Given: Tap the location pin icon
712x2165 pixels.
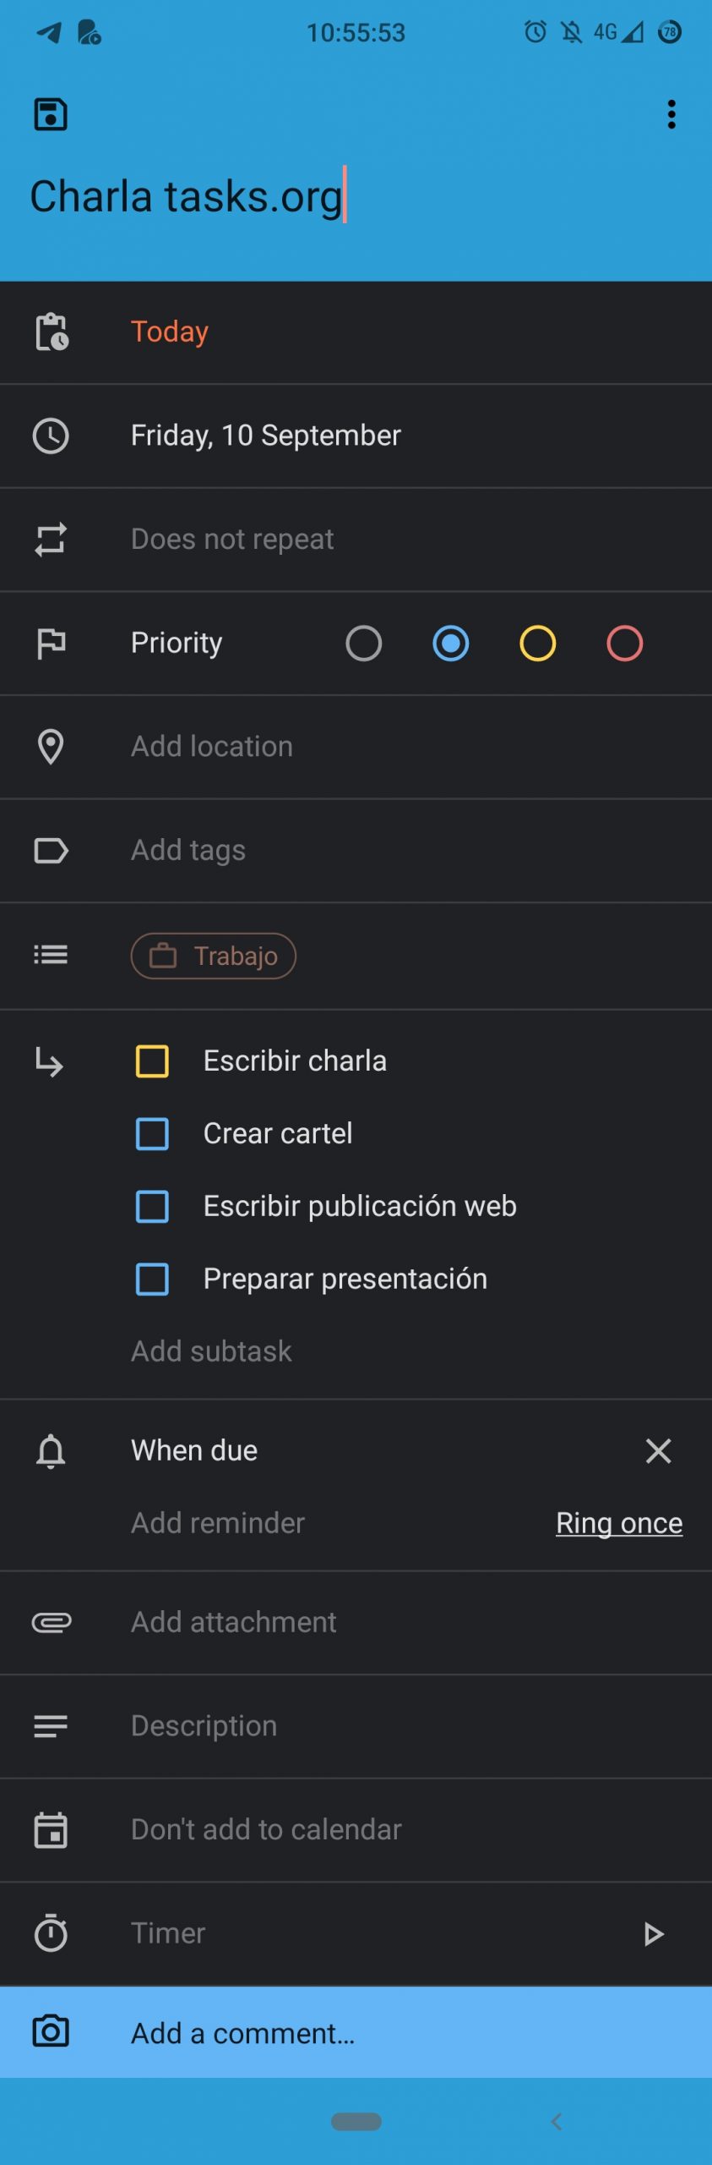Looking at the screenshot, I should 51,747.
